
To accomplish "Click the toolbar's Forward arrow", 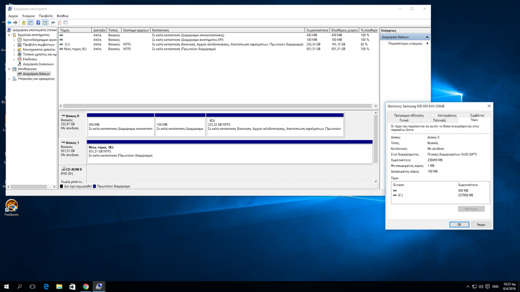I will click(15, 22).
